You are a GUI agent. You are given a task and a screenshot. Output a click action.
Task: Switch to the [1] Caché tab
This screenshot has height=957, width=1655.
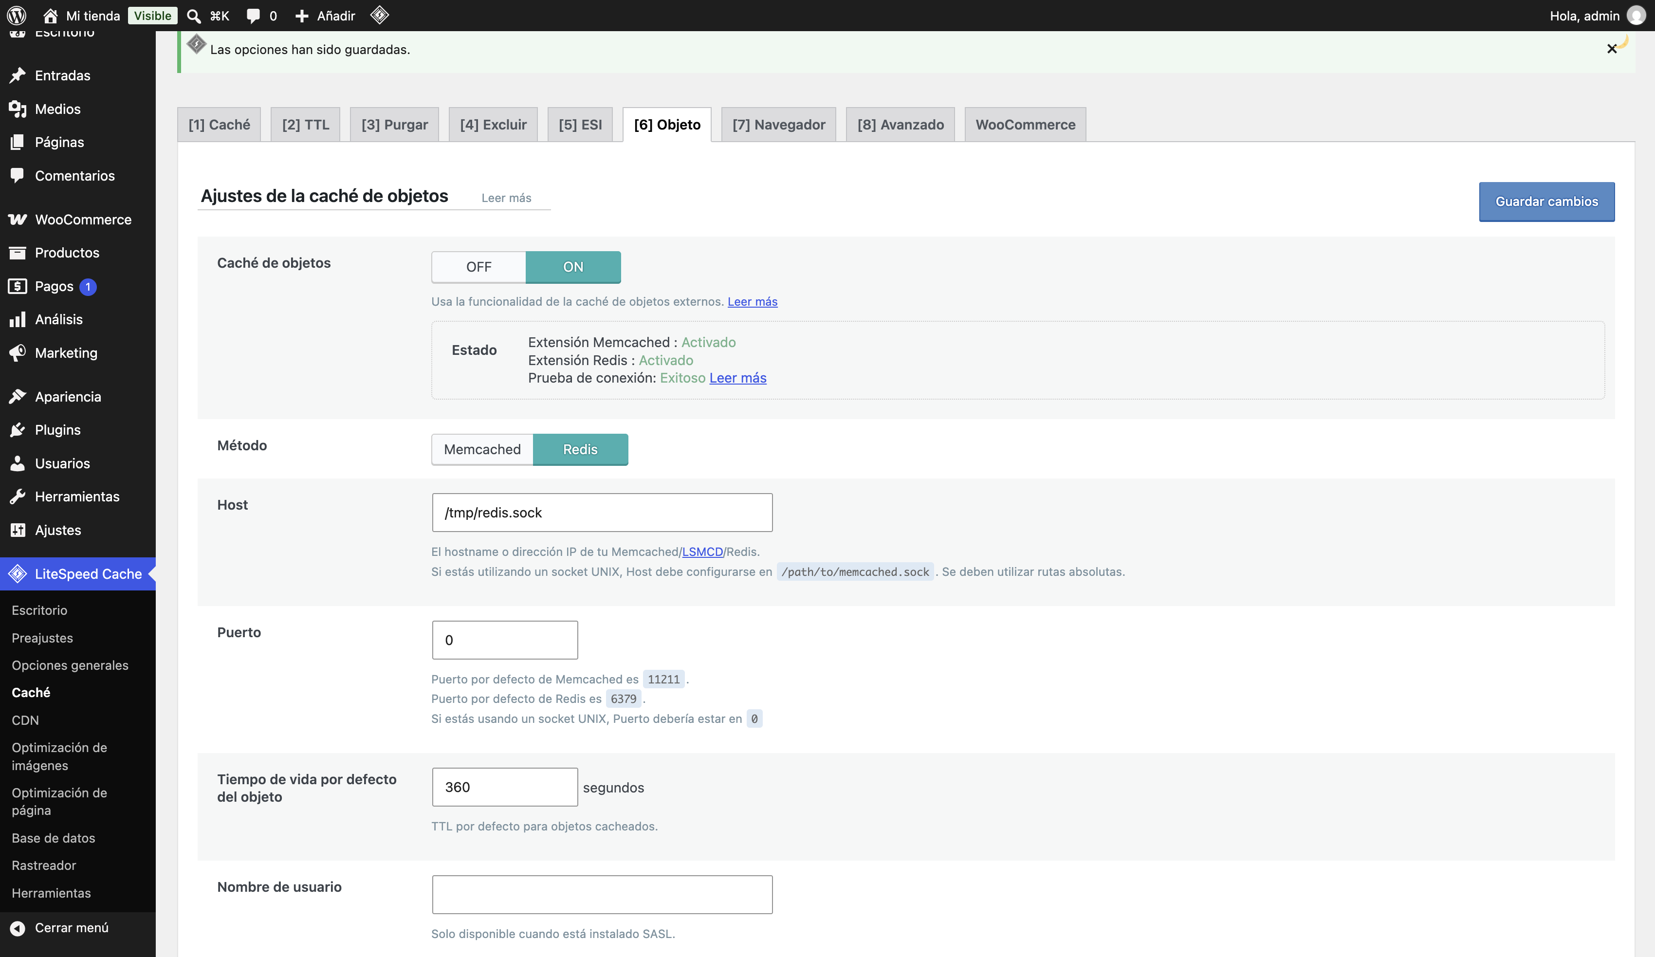coord(219,124)
